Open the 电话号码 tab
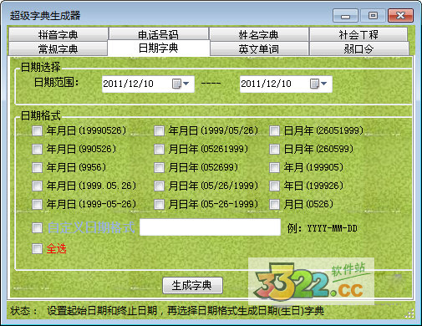 pyautogui.click(x=159, y=34)
